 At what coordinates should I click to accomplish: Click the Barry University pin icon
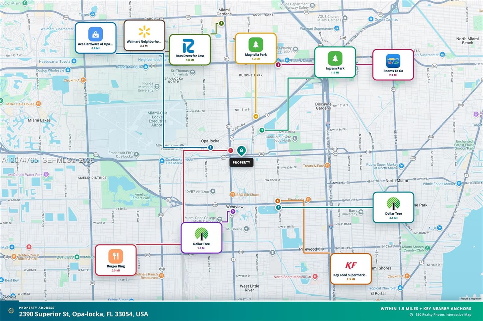[361, 212]
